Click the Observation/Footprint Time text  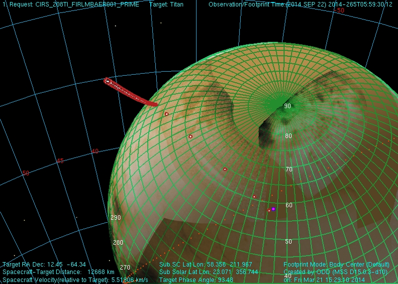pos(300,4)
